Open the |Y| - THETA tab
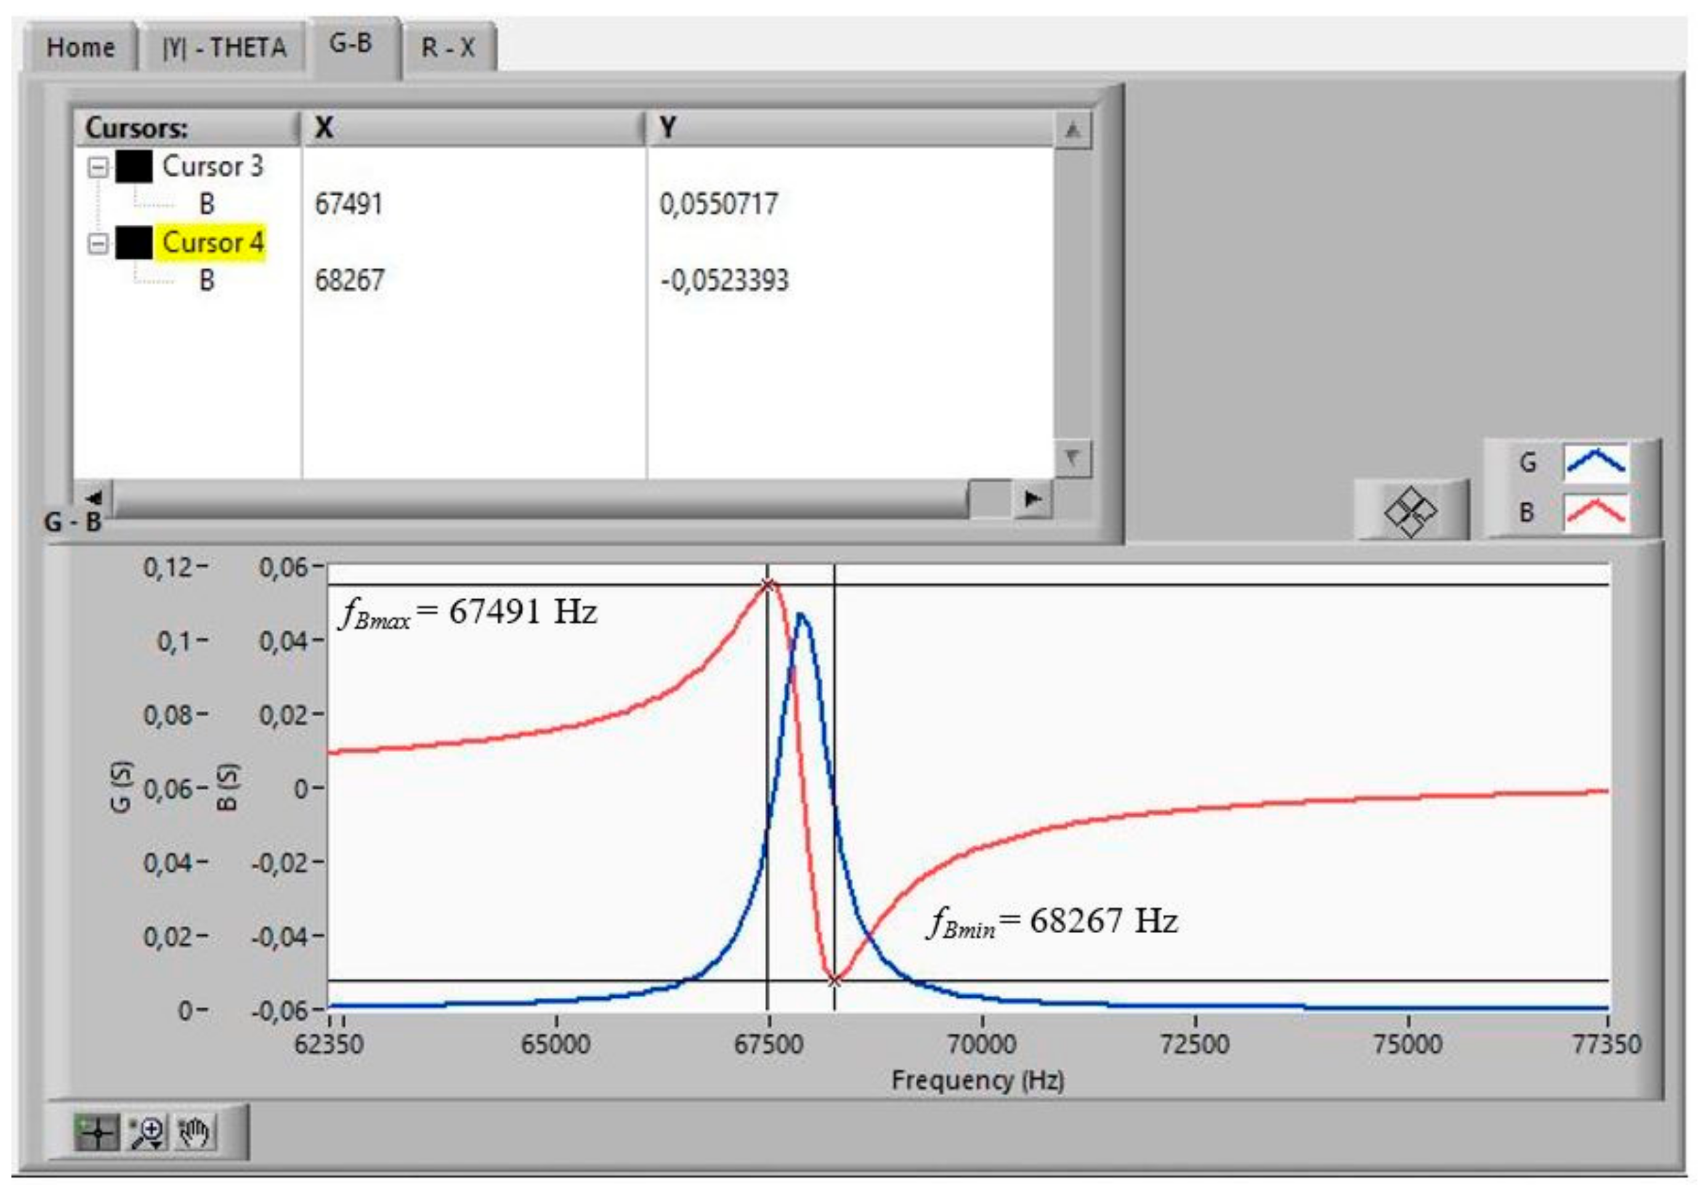 point(224,48)
